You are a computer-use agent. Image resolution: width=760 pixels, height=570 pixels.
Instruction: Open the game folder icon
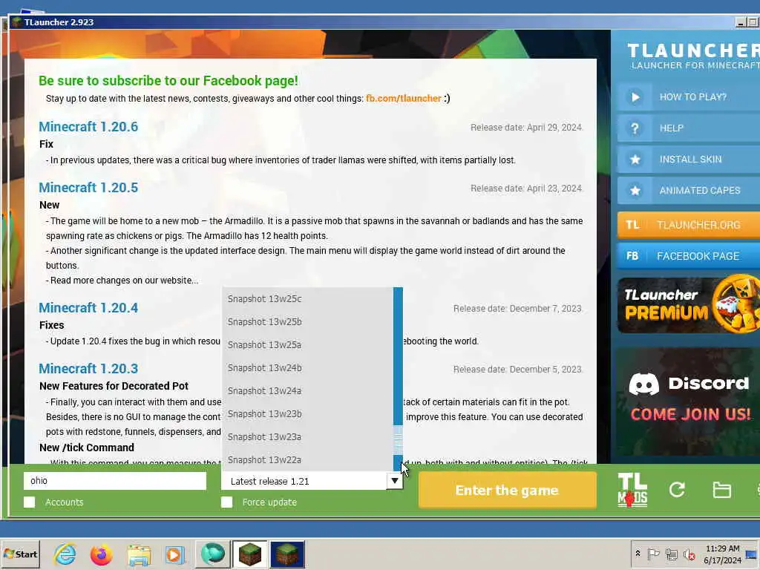(x=721, y=490)
